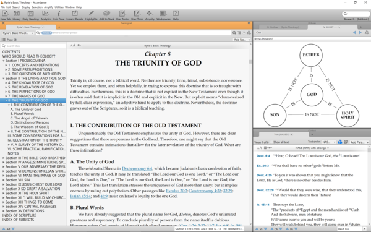Click the text size AA icon in Ryrie's pane
The image size is (371, 232).
73,45
